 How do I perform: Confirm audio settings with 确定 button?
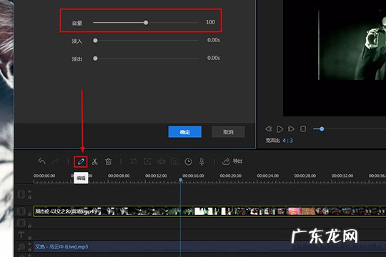click(185, 132)
